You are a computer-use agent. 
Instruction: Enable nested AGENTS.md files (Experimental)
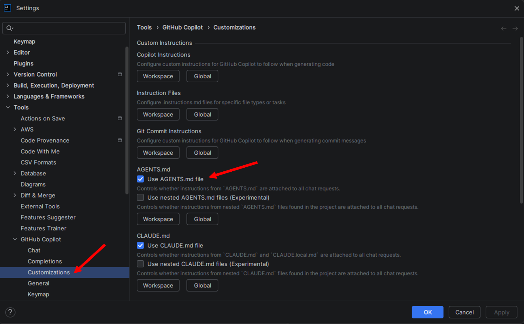tap(140, 197)
